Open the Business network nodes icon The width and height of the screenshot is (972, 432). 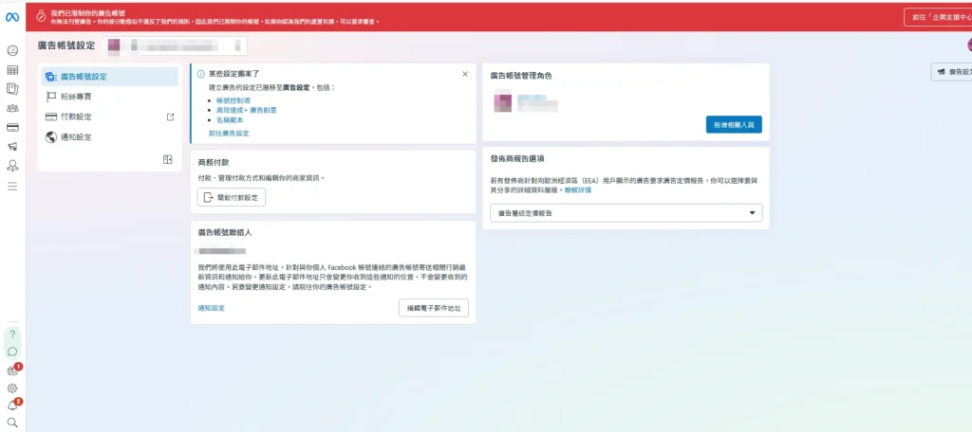click(12, 165)
